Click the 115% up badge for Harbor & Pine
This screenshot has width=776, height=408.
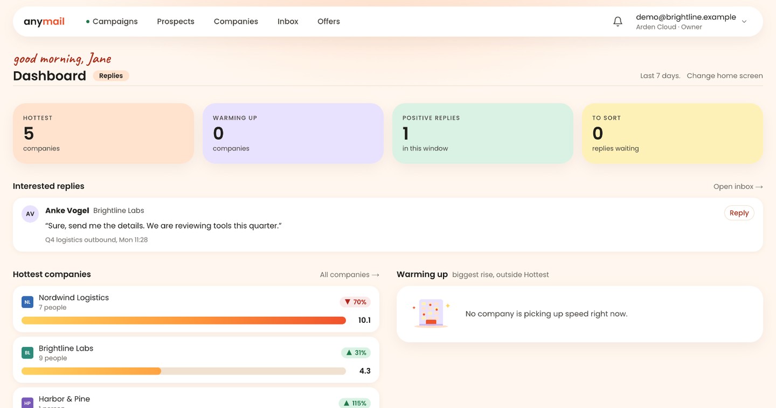[x=355, y=403]
